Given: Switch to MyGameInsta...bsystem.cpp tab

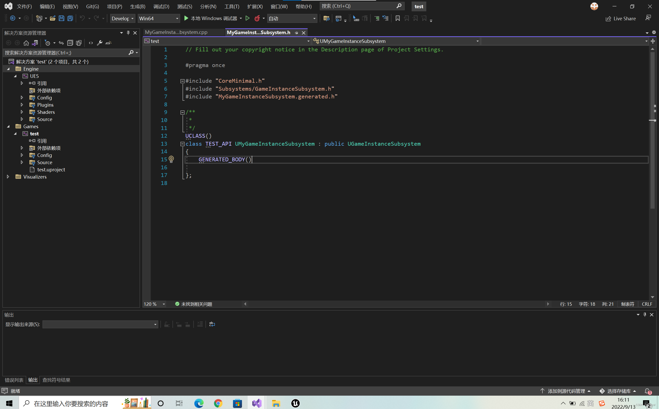Looking at the screenshot, I should coord(176,32).
